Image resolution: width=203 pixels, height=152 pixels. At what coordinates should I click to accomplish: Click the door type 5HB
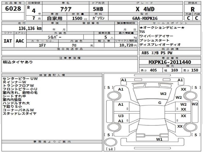point(98,9)
